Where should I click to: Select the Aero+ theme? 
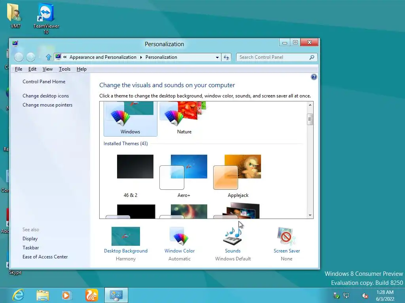click(184, 176)
